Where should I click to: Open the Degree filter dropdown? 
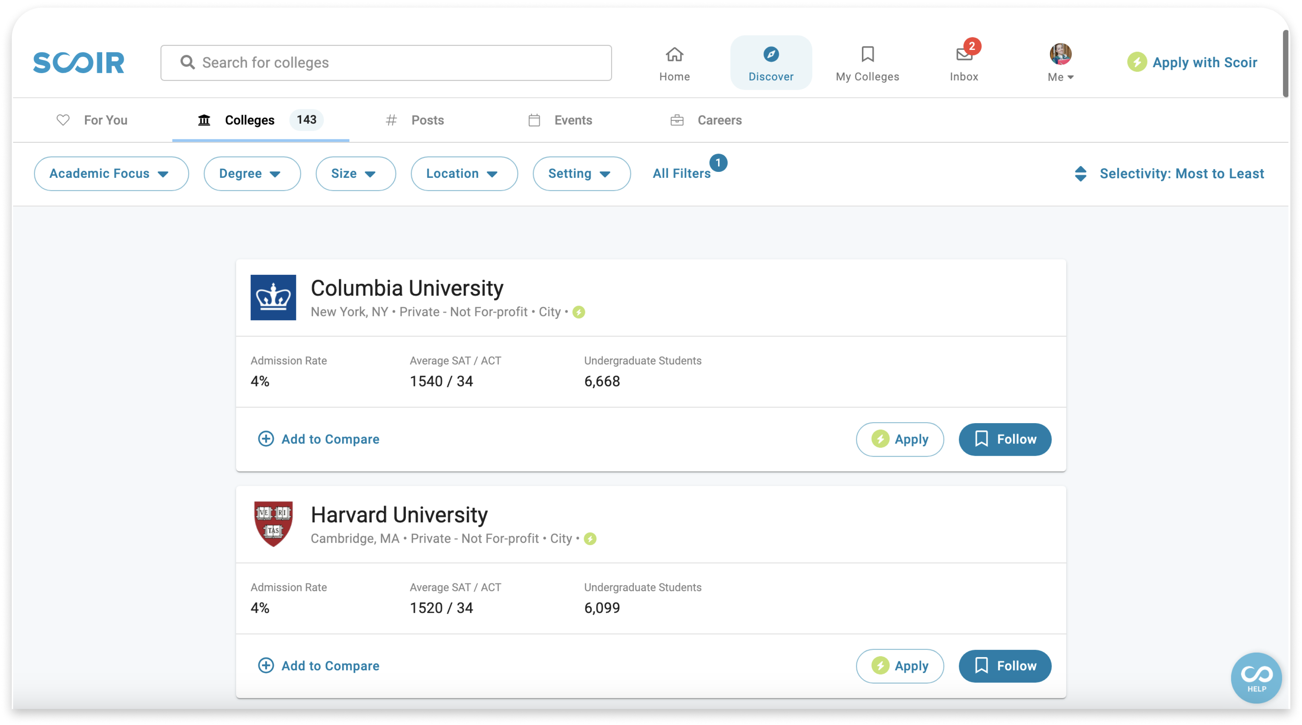tap(252, 173)
